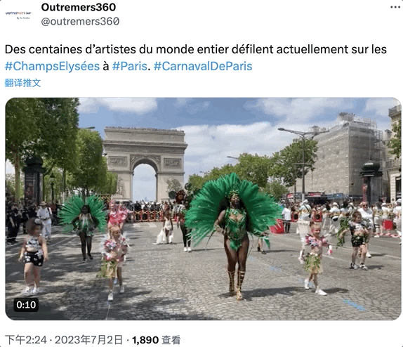
Task: Click the Arc de Triomphe in the video
Action: (145, 164)
